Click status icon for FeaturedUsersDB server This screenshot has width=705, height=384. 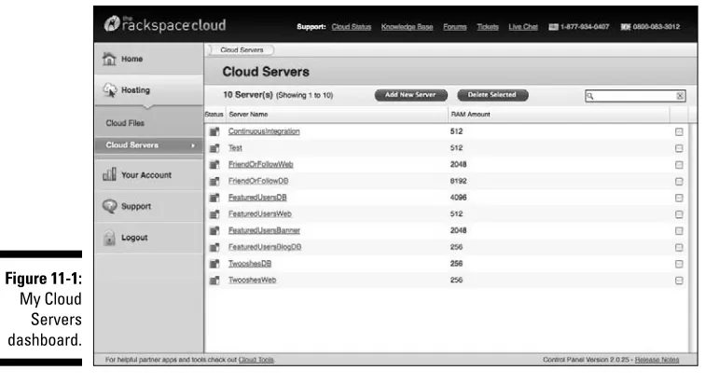(x=214, y=198)
